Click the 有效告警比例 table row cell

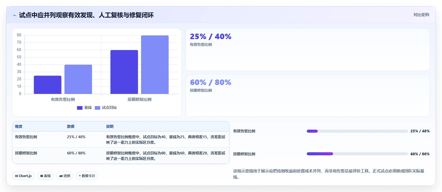click(26, 137)
